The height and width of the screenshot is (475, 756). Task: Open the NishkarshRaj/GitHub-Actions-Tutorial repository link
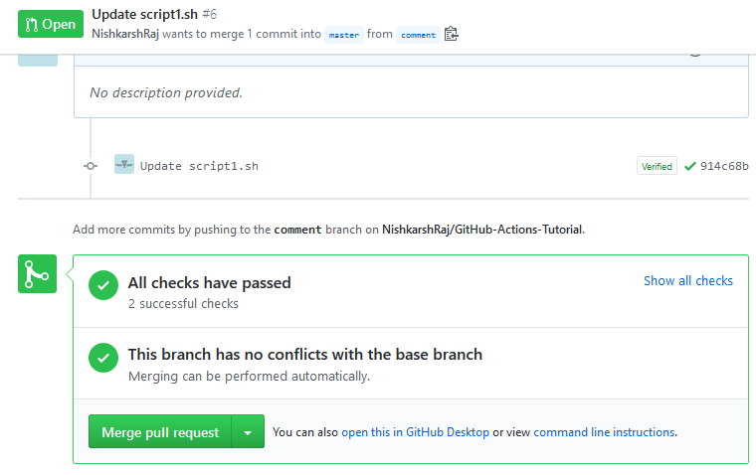[481, 230]
